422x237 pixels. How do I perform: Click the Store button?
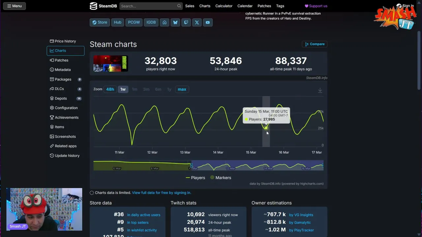pos(100,22)
